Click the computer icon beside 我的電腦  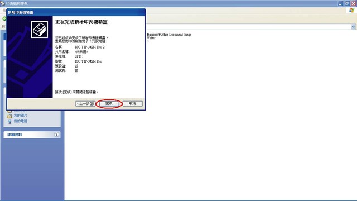click(x=9, y=122)
